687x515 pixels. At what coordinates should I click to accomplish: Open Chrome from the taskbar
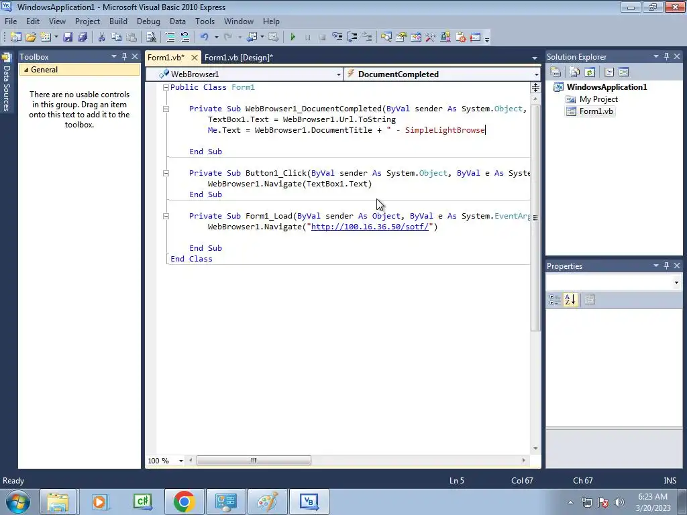click(184, 502)
